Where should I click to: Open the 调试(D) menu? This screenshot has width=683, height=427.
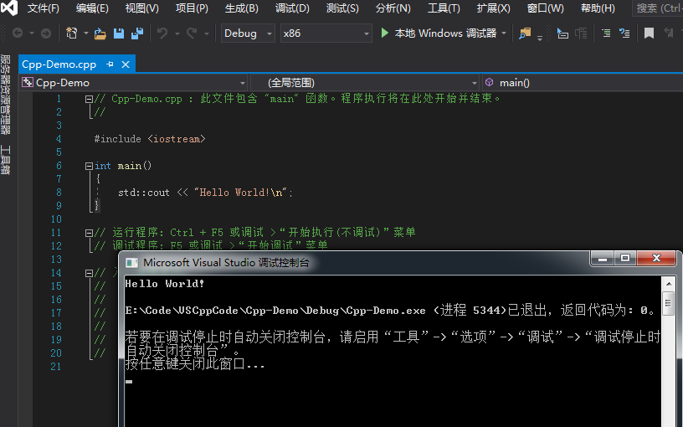pyautogui.click(x=292, y=8)
